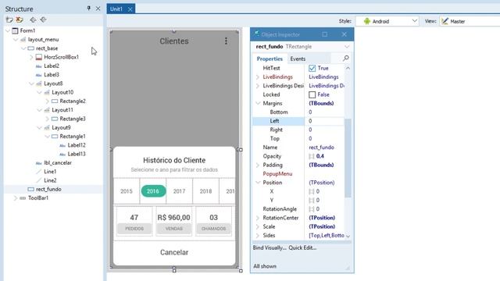Open the Style dropdown showing Android
The image size is (500, 281).
[387, 21]
